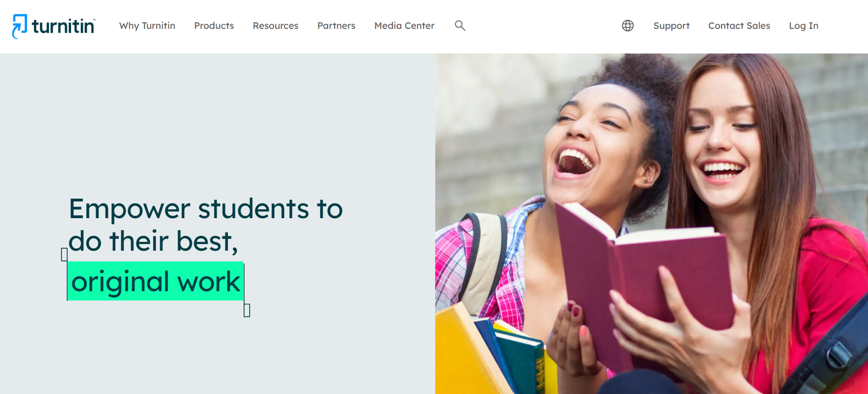
Task: Click the green highlighted 'original work' text
Action: (x=155, y=281)
